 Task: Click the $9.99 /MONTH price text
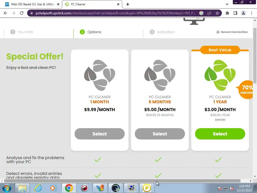point(99,110)
